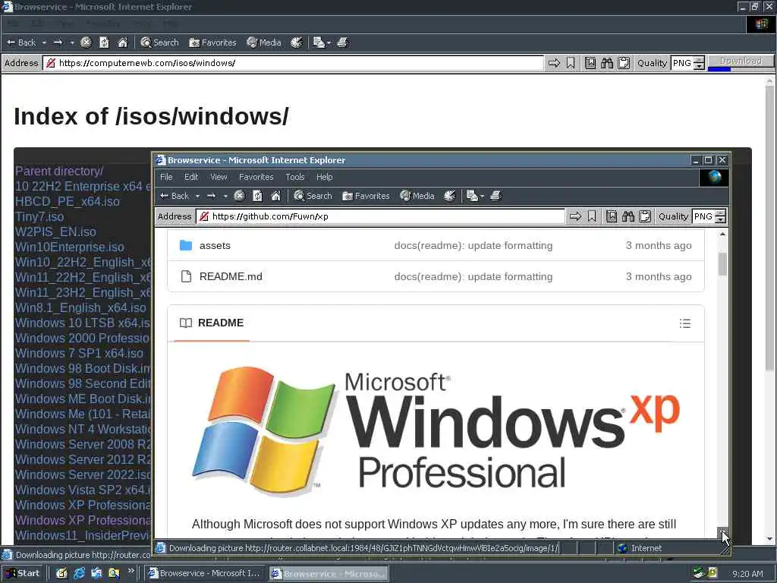Open Tiny7.iso link
Viewport: 777px width, 583px height.
click(39, 216)
